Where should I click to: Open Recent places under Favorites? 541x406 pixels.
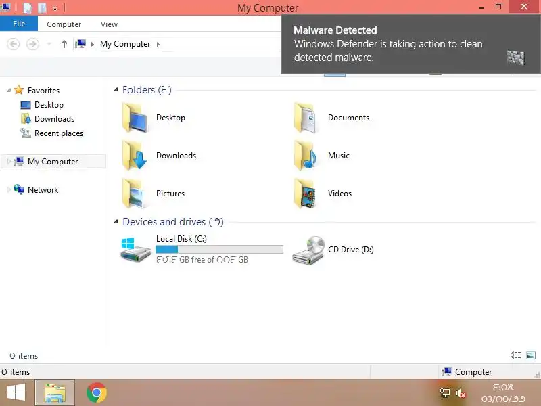coord(59,133)
